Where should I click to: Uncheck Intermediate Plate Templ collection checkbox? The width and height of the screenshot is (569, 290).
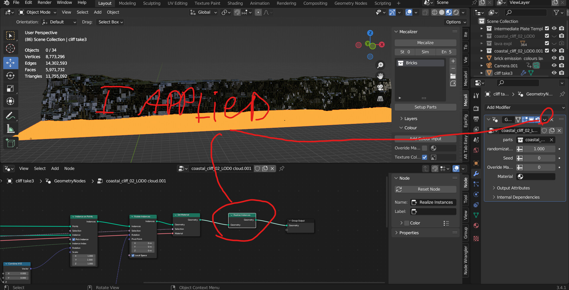tap(547, 28)
